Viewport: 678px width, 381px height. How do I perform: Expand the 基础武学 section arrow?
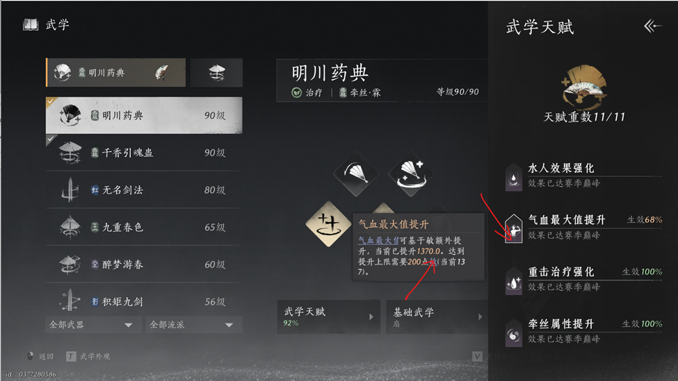tap(480, 316)
